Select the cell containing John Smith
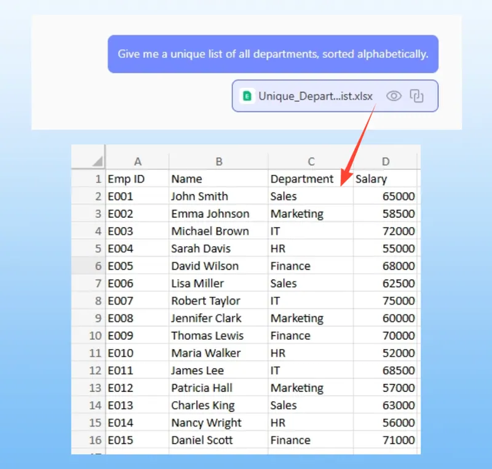The height and width of the screenshot is (469, 492). tap(200, 196)
